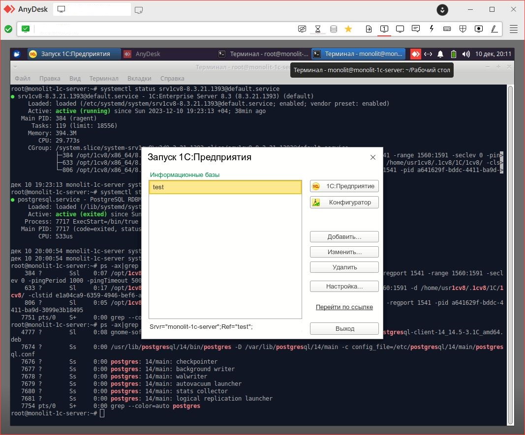
Task: Select the test information base
Action: [x=225, y=187]
